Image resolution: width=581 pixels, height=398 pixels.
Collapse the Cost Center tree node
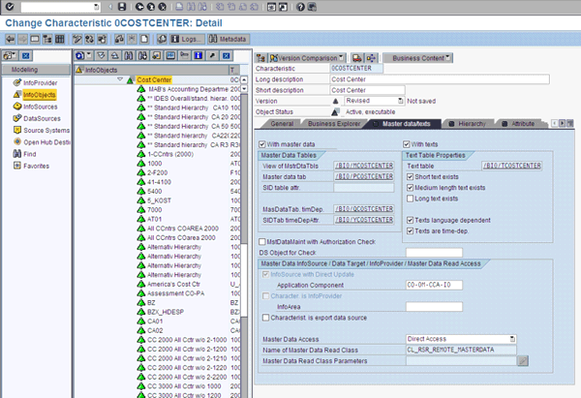(x=118, y=79)
